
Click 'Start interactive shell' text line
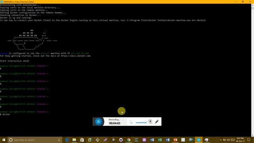click(x=15, y=61)
